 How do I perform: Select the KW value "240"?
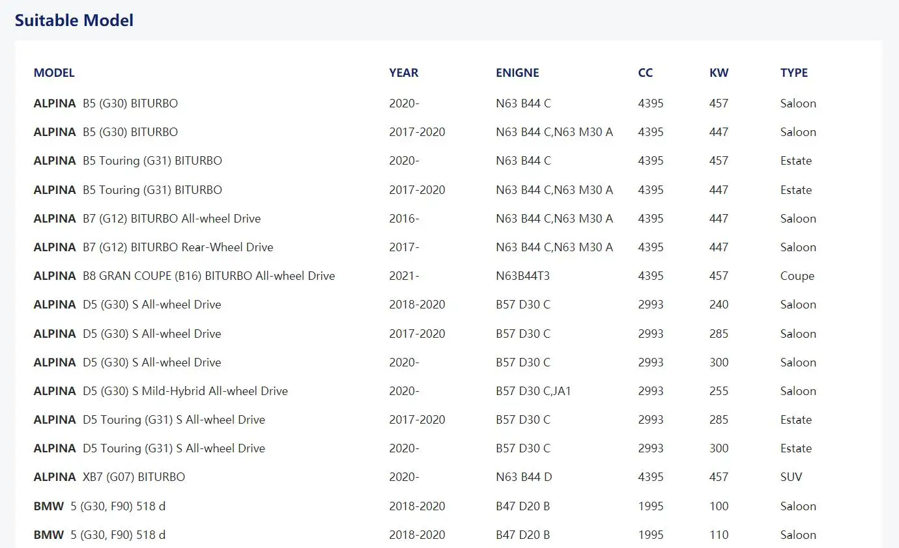[719, 305]
